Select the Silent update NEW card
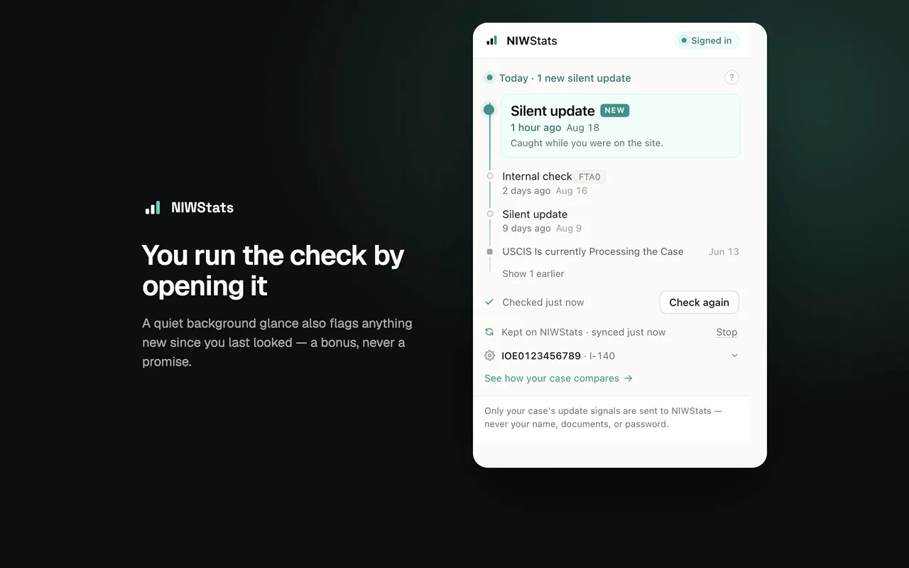The height and width of the screenshot is (568, 909). 621,126
